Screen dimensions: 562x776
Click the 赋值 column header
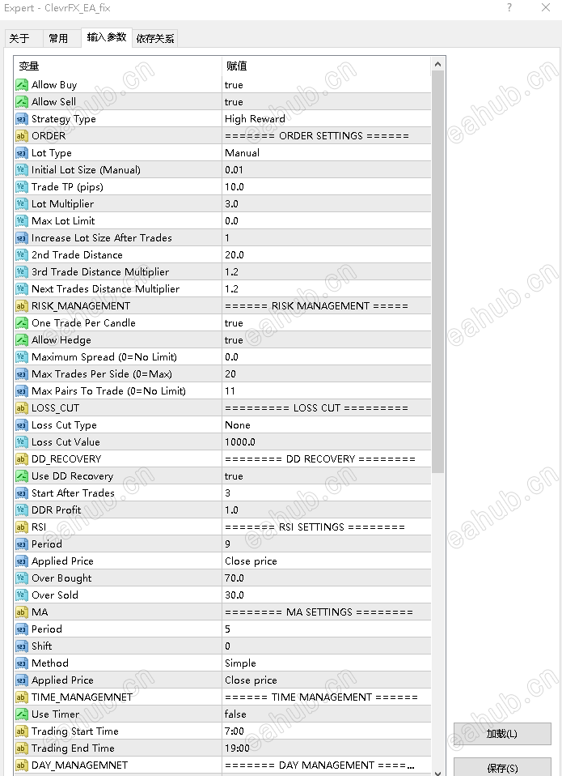coord(327,66)
